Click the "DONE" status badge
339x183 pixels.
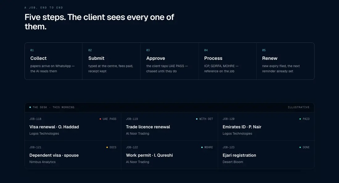(x=304, y=147)
